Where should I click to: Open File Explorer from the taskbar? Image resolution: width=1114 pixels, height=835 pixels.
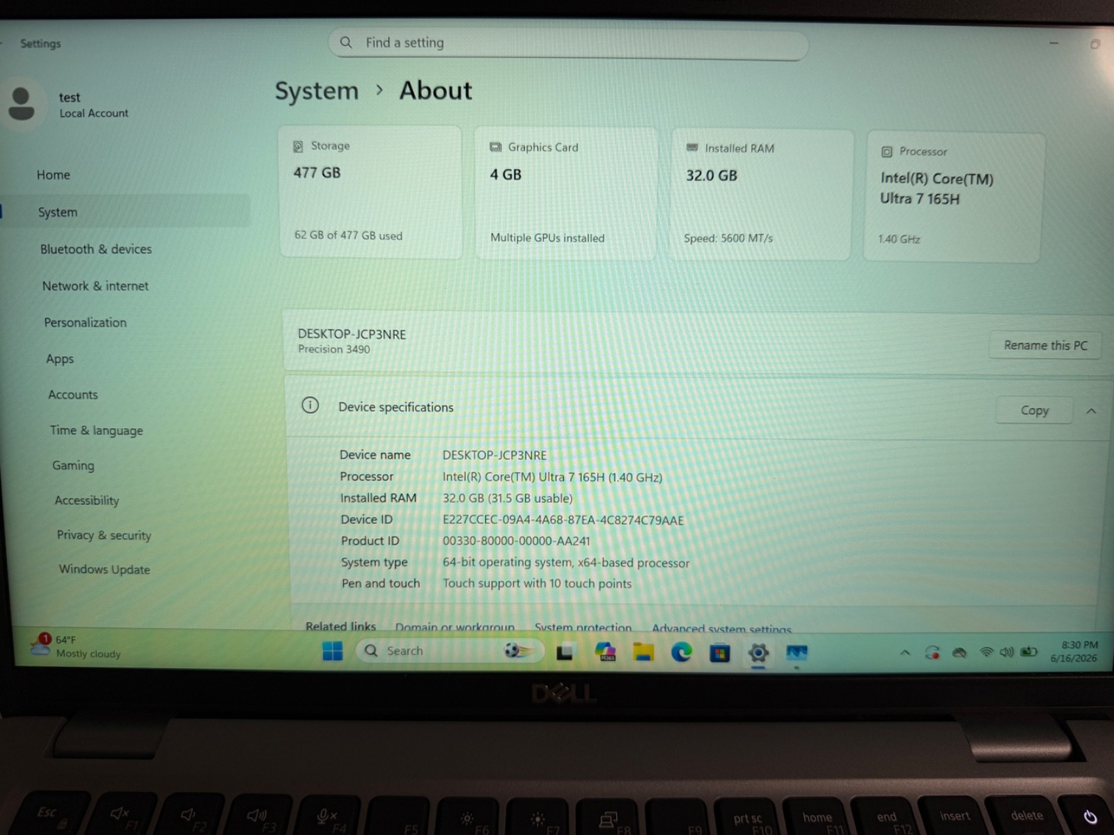click(x=643, y=652)
